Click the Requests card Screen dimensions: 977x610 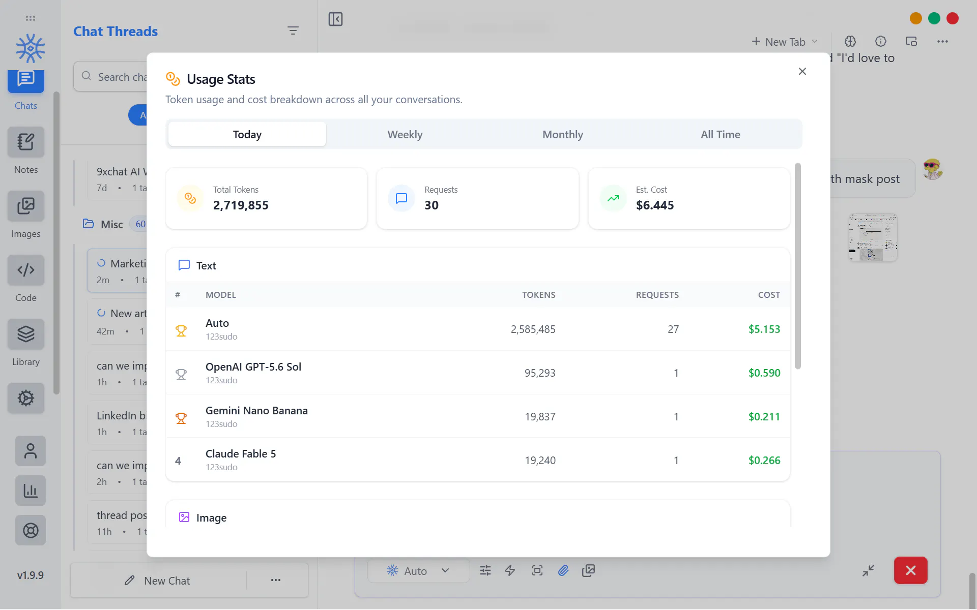click(478, 198)
